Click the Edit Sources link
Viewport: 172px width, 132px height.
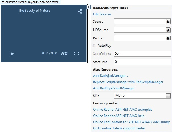(102, 14)
